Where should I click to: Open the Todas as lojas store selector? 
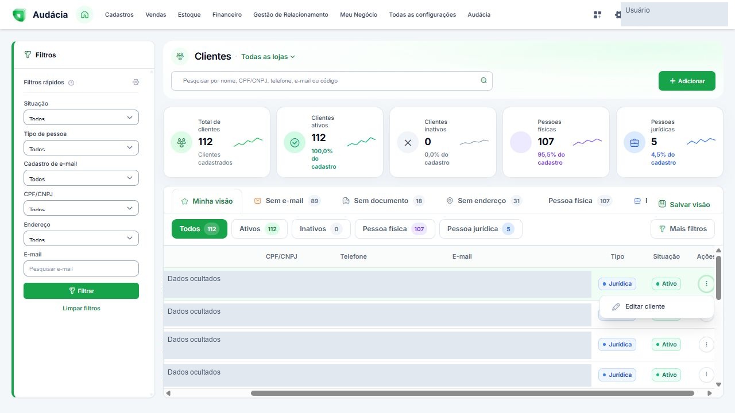click(268, 57)
